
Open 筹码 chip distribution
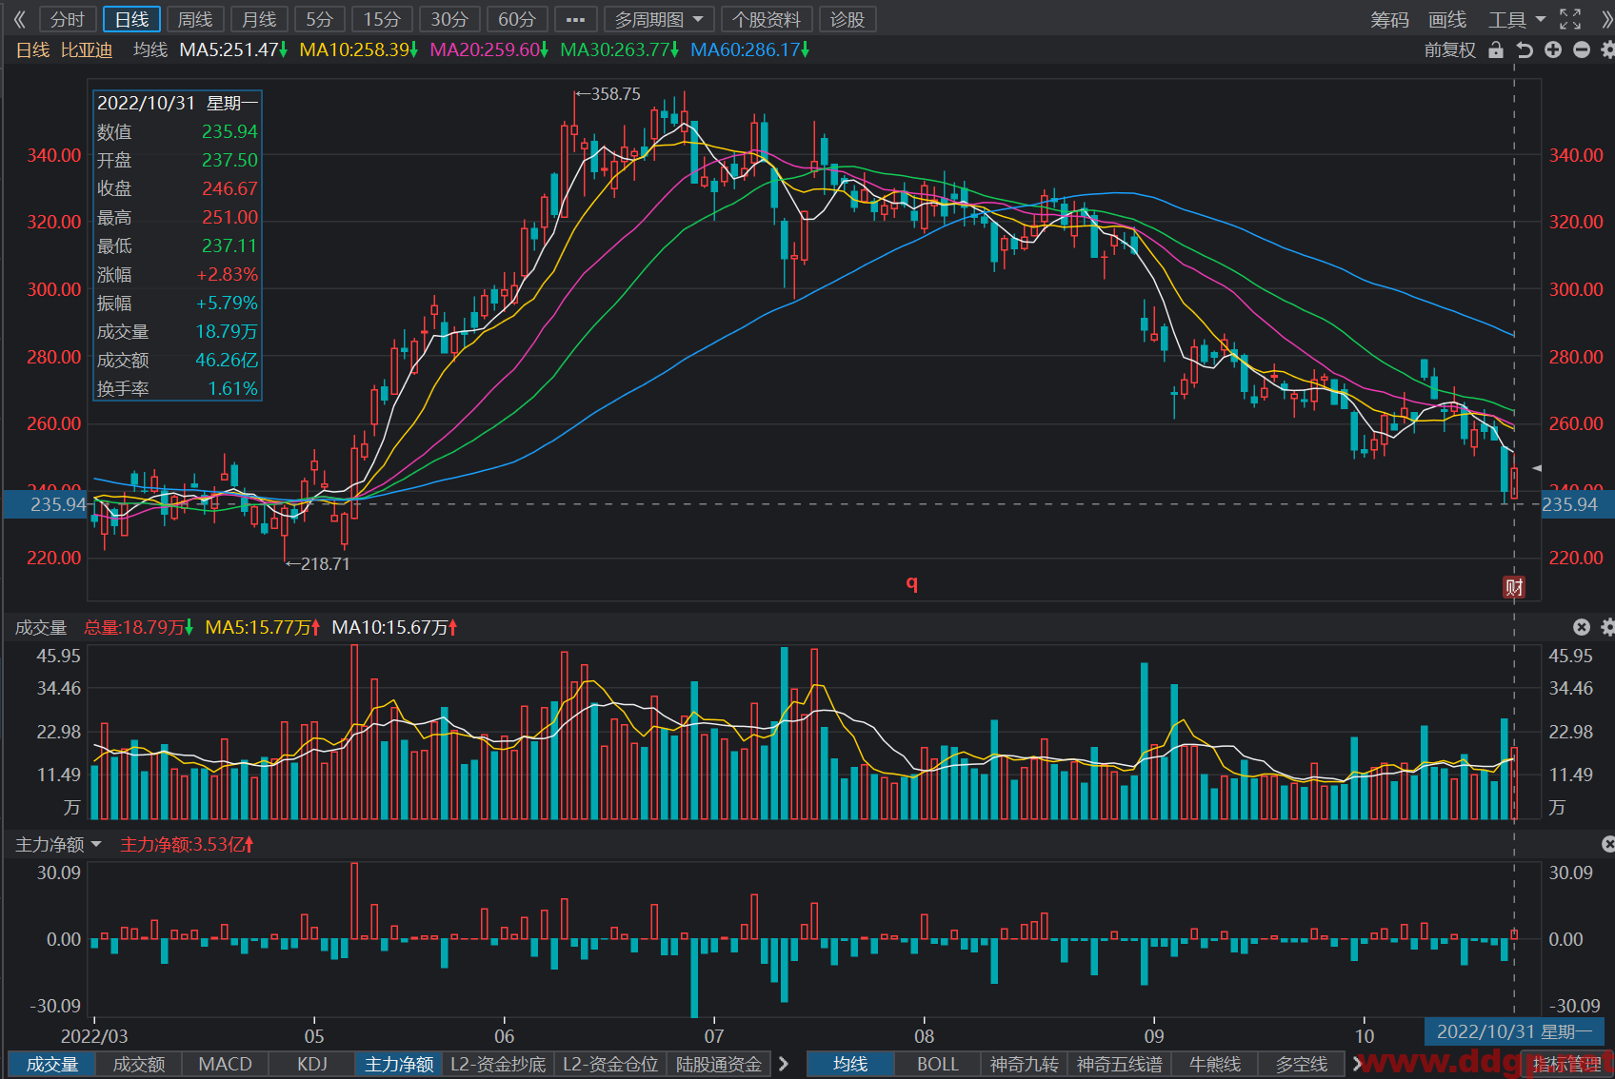[x=1389, y=19]
